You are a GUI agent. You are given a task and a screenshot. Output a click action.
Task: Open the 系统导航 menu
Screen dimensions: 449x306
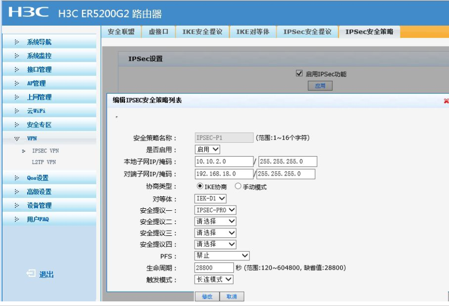coord(49,42)
